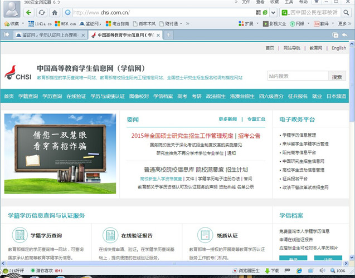Click inside the 站内搜索 field
The width and height of the screenshot is (355, 278).
(298, 76)
